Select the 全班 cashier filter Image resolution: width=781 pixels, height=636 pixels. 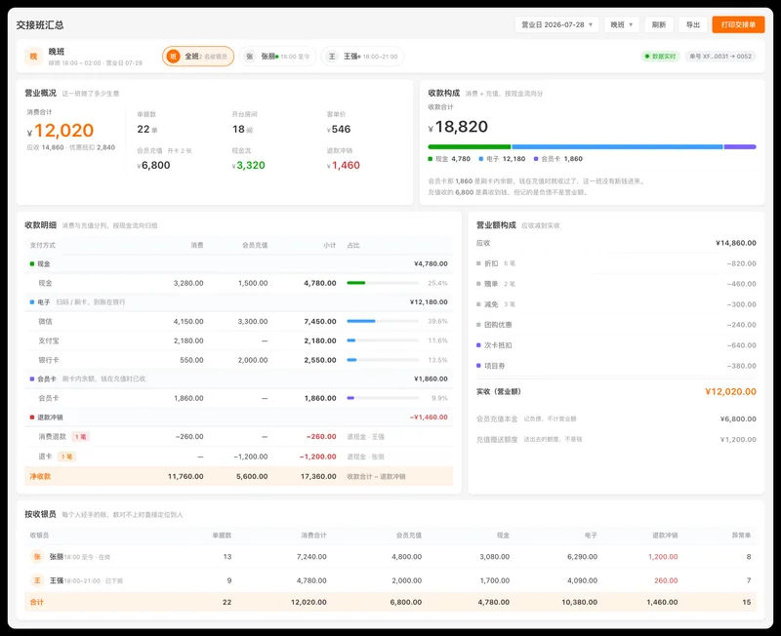(x=198, y=57)
